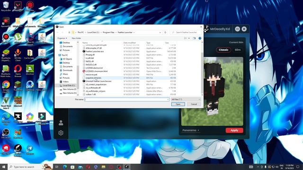The image size is (303, 170).
Task: Click the Windows Start button
Action: (x=3, y=167)
